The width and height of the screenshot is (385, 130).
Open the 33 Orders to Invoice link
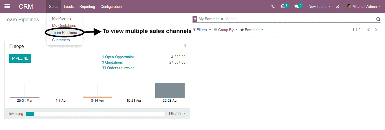click(x=118, y=68)
